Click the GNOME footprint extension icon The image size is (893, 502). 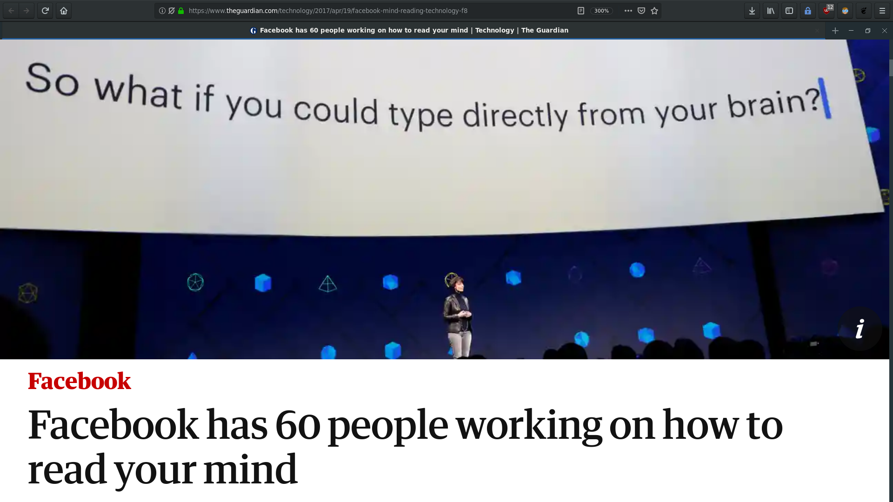(864, 11)
